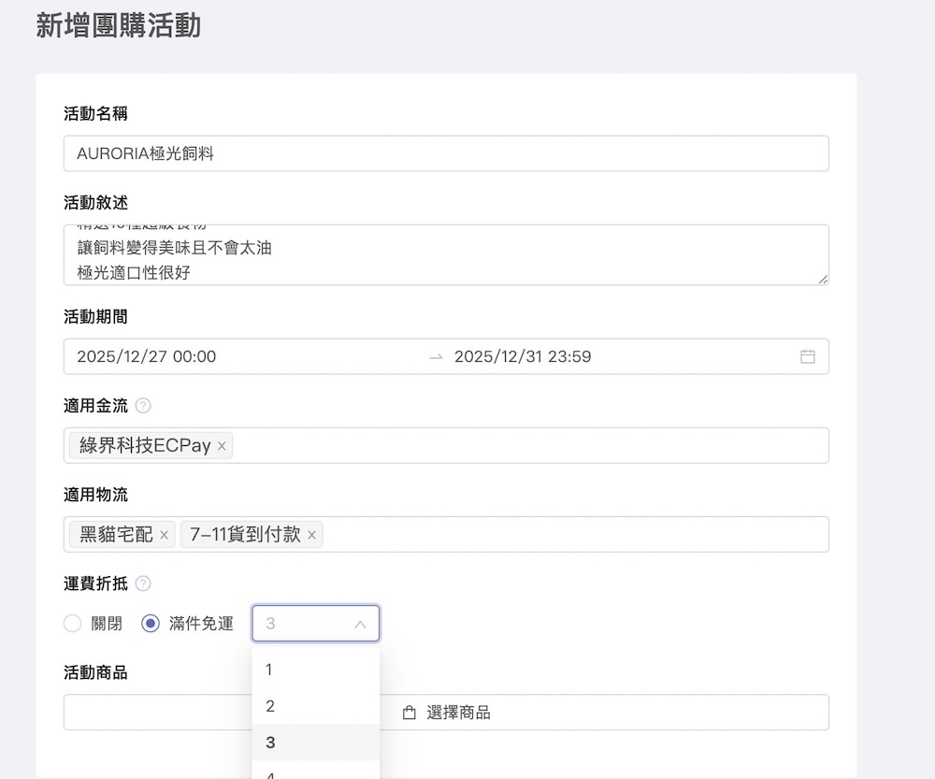935x779 pixels.
Task: Select the 滿件免運 radio option
Action: 151,624
